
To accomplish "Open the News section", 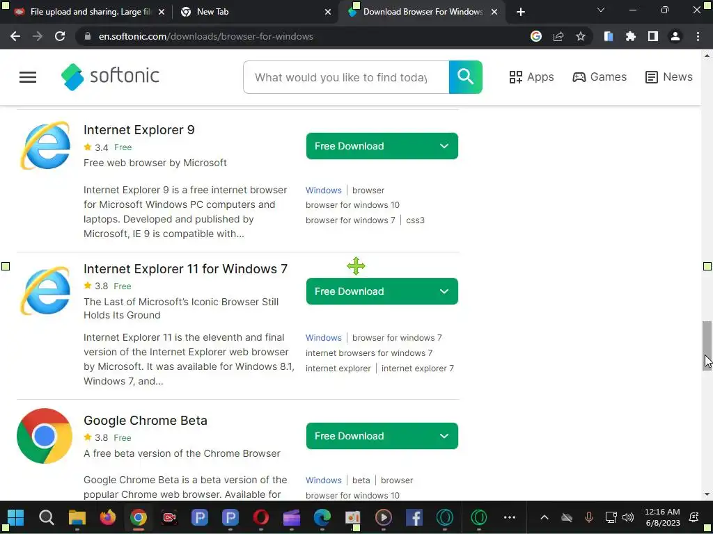I will pyautogui.click(x=668, y=76).
